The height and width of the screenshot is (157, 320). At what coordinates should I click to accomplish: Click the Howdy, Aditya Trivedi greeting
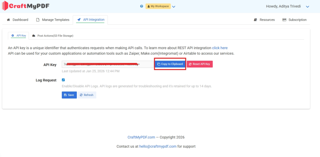click(x=284, y=6)
